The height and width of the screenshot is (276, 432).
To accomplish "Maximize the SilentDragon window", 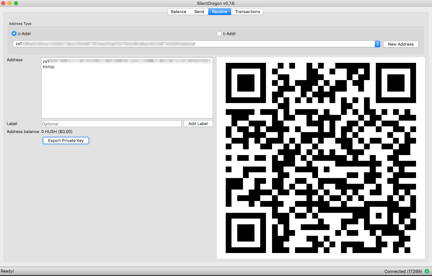I will pos(16,3).
